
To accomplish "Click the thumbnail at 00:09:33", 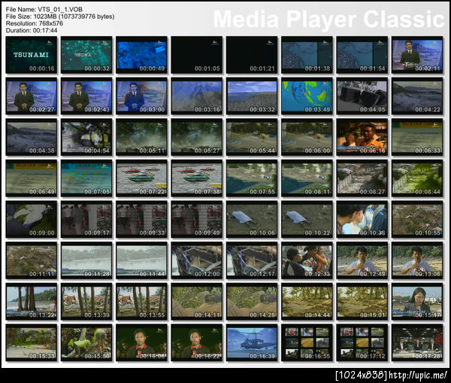I will coord(141,220).
